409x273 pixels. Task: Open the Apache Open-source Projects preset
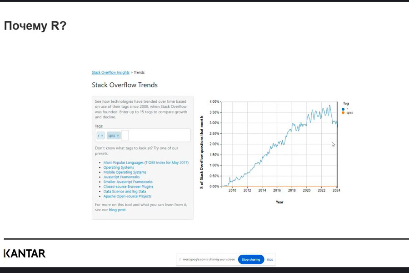pos(127,196)
